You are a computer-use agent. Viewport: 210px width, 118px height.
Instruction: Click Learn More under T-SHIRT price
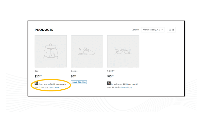point(127,87)
